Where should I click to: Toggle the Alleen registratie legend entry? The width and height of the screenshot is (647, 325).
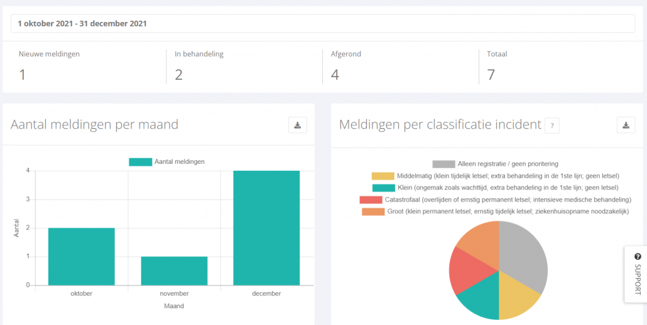[495, 164]
